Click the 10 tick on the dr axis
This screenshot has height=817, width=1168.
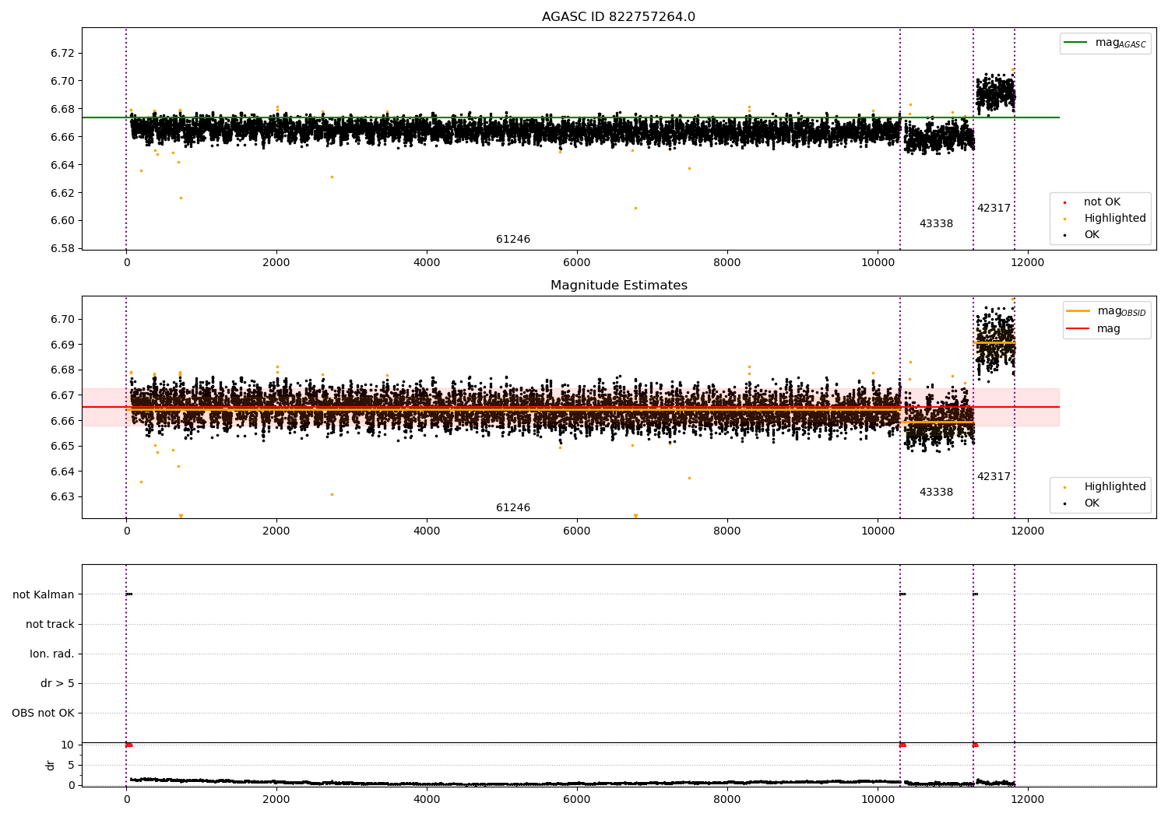(x=68, y=745)
